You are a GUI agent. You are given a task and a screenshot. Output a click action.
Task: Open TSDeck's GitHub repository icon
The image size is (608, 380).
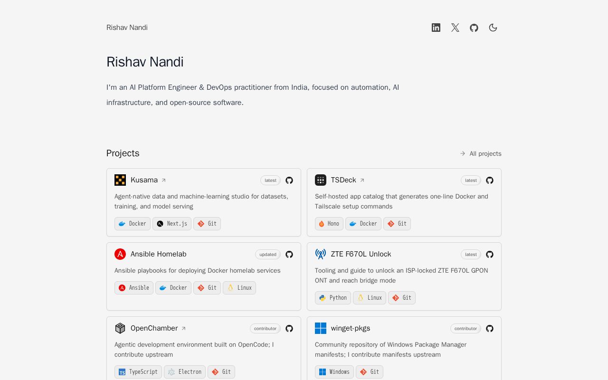(x=490, y=180)
